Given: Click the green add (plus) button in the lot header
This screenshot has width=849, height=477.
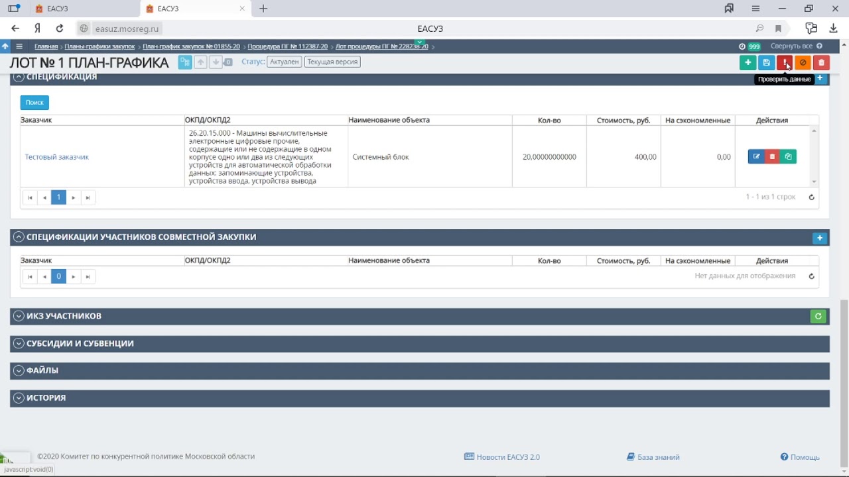Looking at the screenshot, I should coord(748,62).
